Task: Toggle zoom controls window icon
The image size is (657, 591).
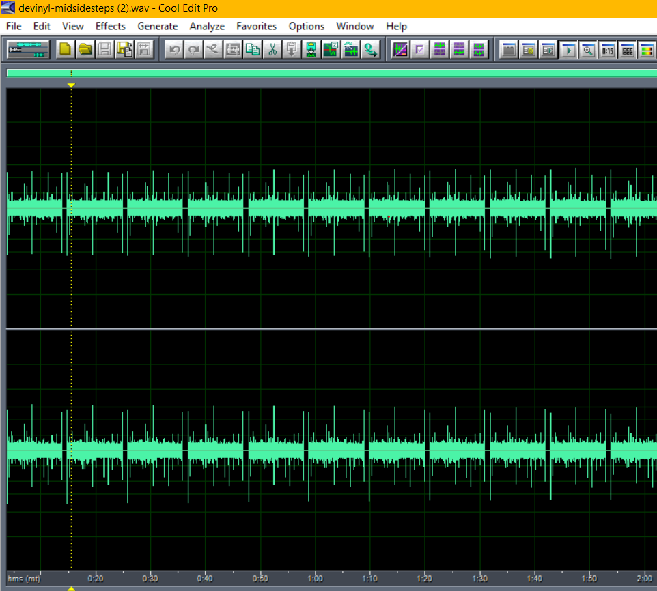Action: tap(587, 49)
